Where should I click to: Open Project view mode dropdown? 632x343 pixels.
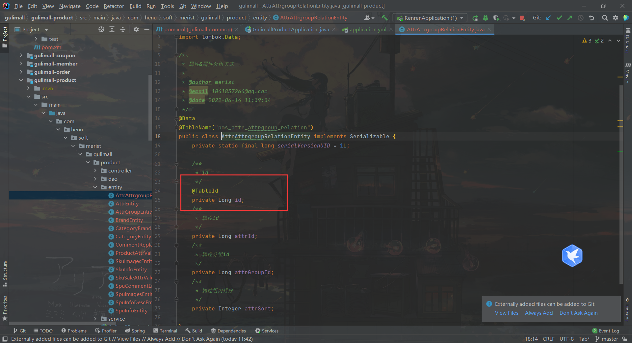[x=46, y=30]
